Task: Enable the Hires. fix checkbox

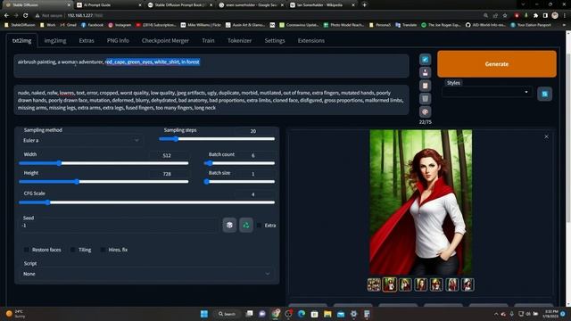Action: 103,250
